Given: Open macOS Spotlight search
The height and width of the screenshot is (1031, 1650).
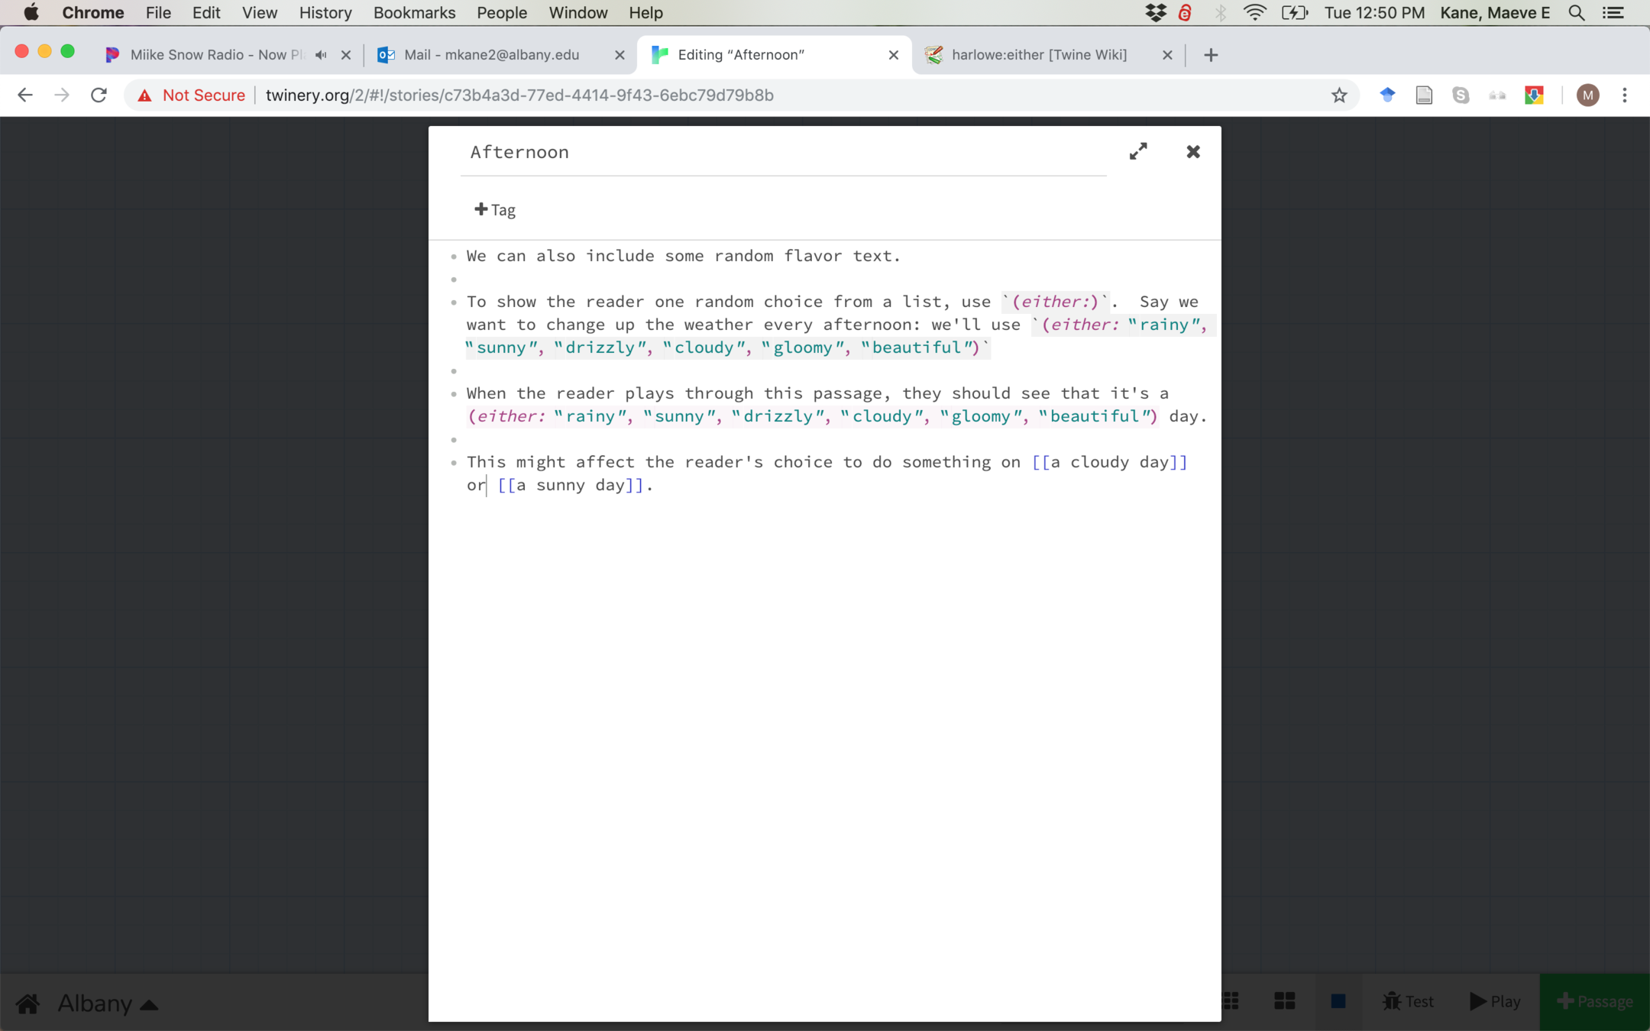Looking at the screenshot, I should (x=1577, y=13).
